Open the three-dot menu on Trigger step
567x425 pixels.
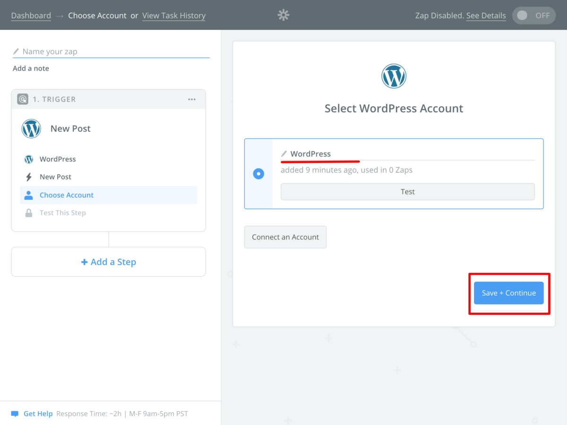192,99
